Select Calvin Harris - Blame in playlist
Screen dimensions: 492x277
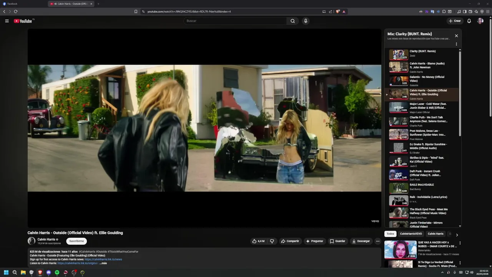(x=422, y=67)
